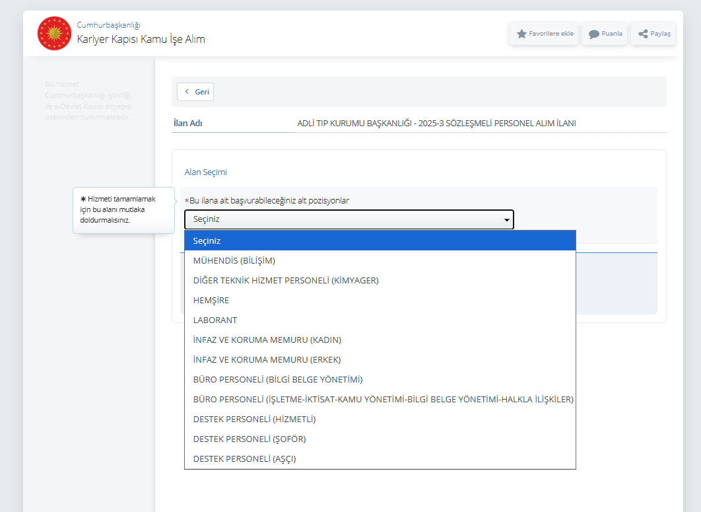
Task: Select DESTEK PERSONELİ (ŞOFÖR) option
Action: tap(250, 439)
